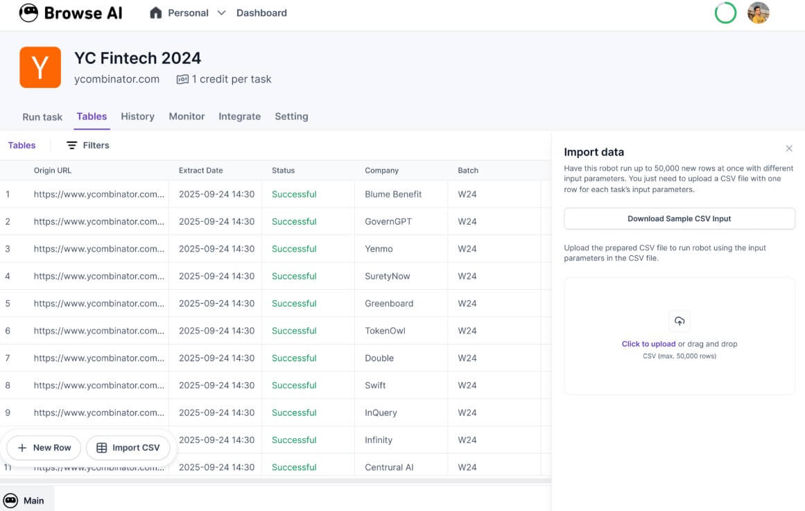Open the History tab
This screenshot has height=511, width=805.
(x=137, y=116)
